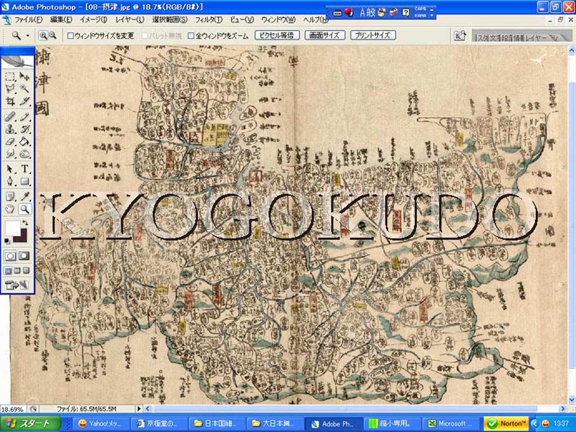Image resolution: width=576 pixels, height=432 pixels.
Task: Switch to Full screen with menu bar mode
Action: 17,271
